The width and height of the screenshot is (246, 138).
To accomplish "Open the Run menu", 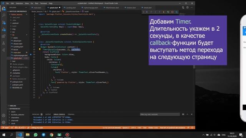I will pyautogui.click(x=37, y=3).
